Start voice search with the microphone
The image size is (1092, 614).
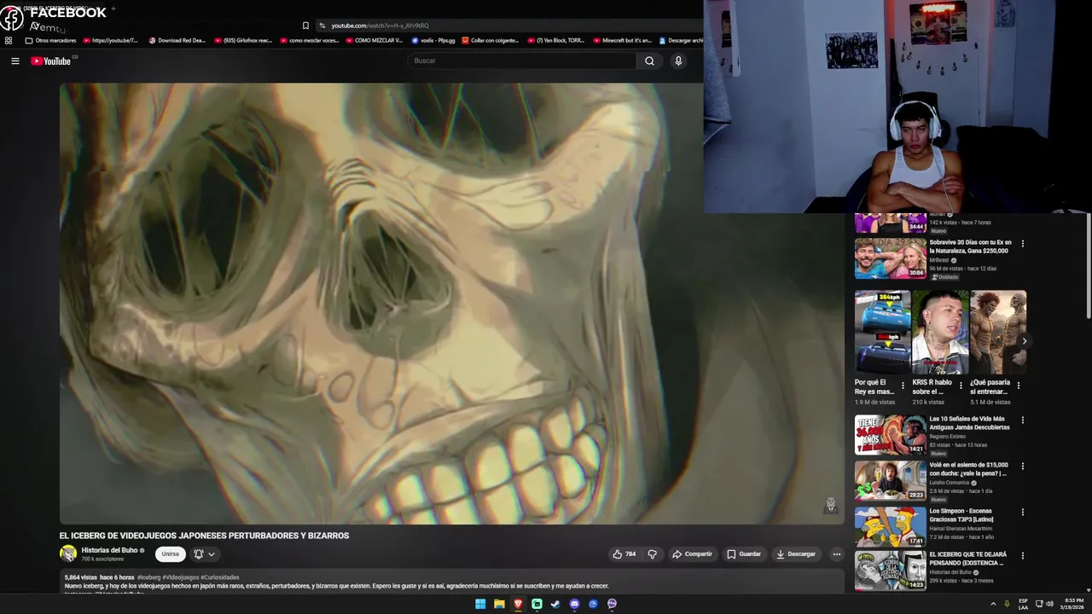coord(678,61)
